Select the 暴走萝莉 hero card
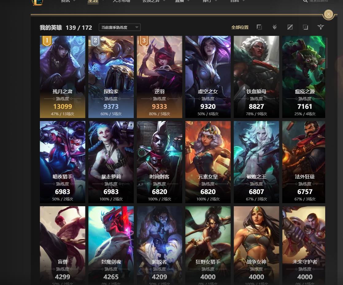This screenshot has width=343, height=285. tap(111, 162)
